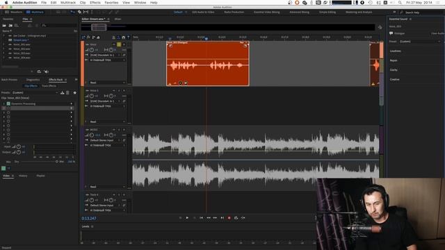This screenshot has height=250, width=445.
Task: Click the Rewind transport button
Action: pos(209,218)
